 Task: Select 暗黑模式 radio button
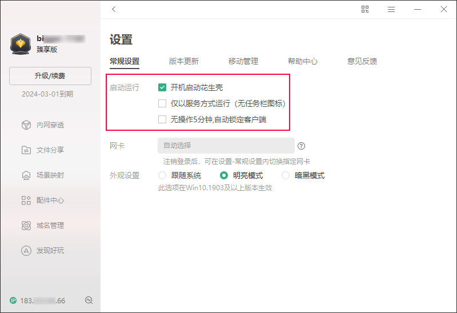[286, 175]
